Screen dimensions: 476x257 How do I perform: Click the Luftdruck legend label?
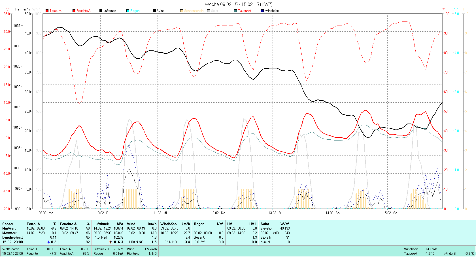pos(110,11)
